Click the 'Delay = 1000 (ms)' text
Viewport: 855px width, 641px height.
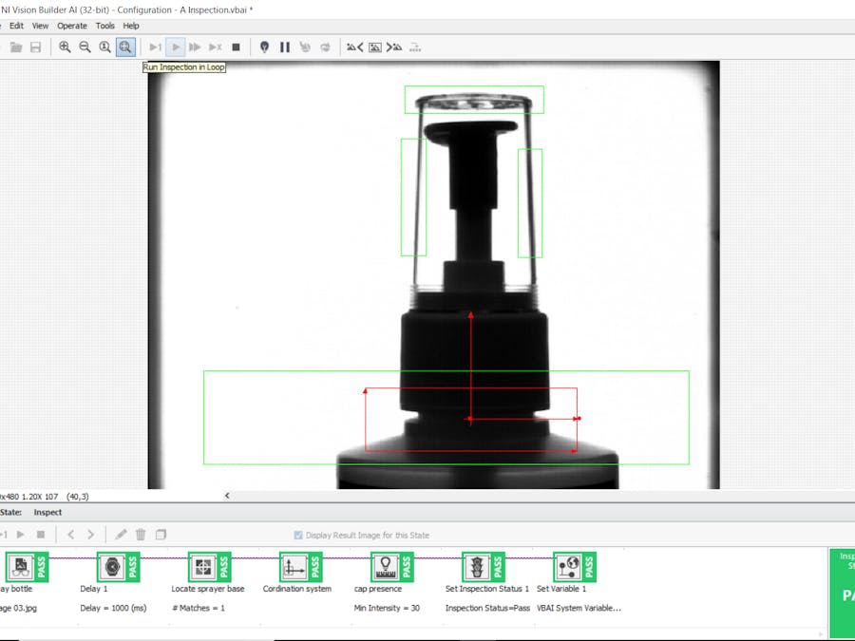click(x=113, y=608)
